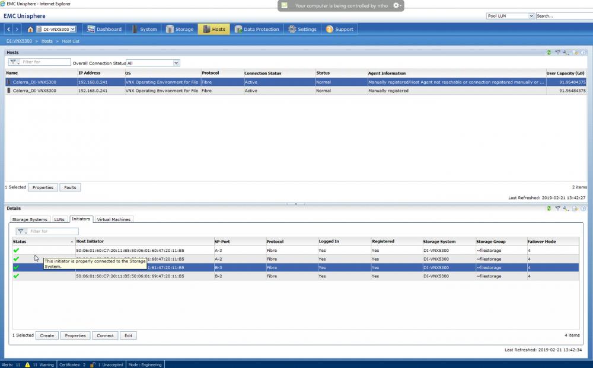Click green check status of B-2 initiator
The height and width of the screenshot is (368, 593).
pos(16,276)
